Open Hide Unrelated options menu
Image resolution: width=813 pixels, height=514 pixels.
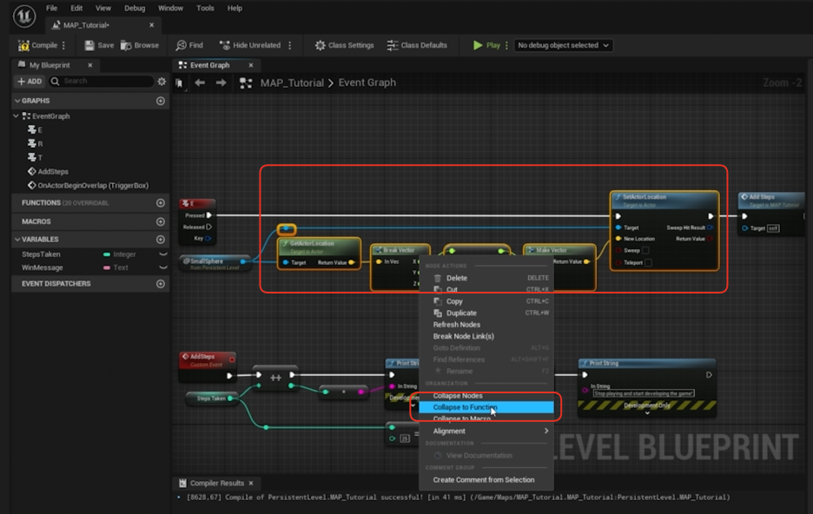click(x=290, y=46)
